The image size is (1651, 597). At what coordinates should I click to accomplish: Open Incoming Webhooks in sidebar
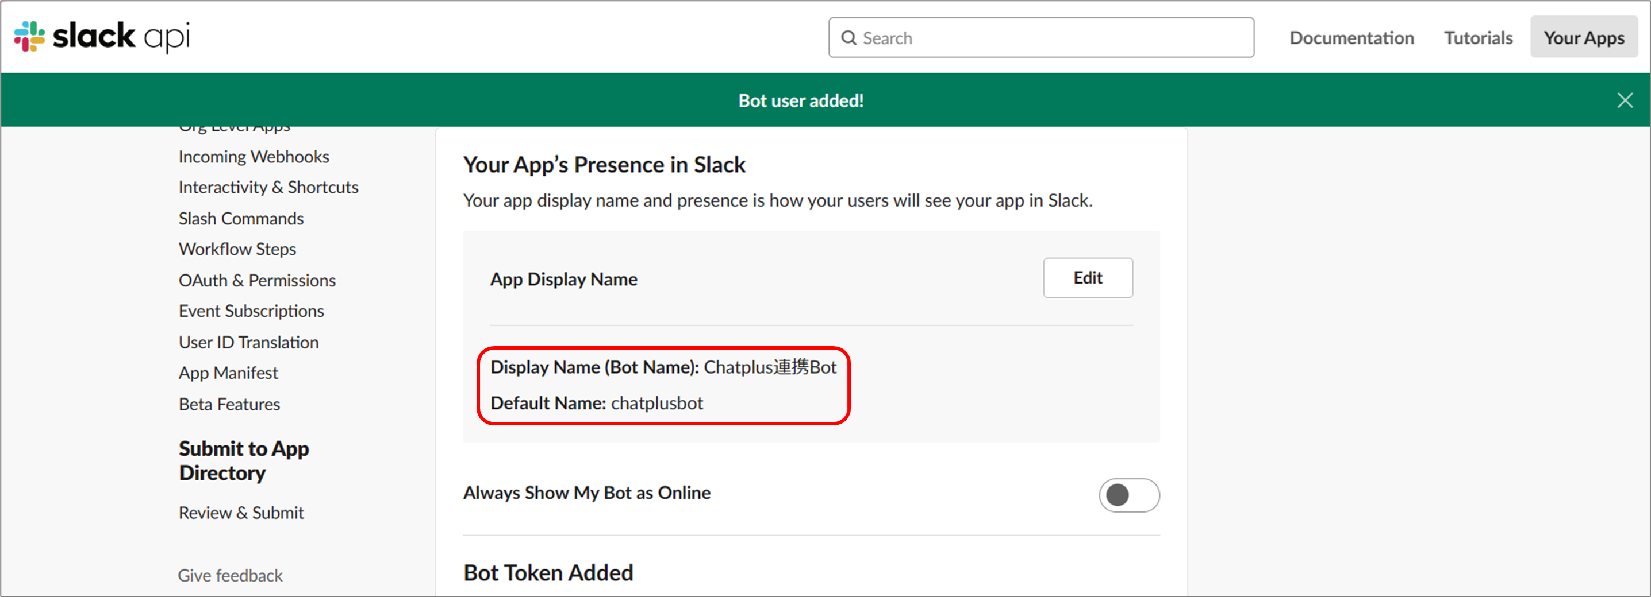click(x=254, y=157)
